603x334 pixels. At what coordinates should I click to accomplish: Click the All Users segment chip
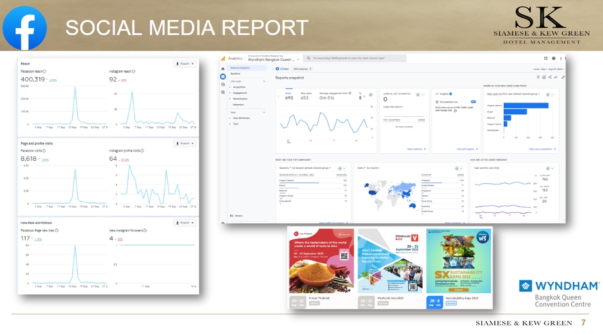pyautogui.click(x=283, y=69)
